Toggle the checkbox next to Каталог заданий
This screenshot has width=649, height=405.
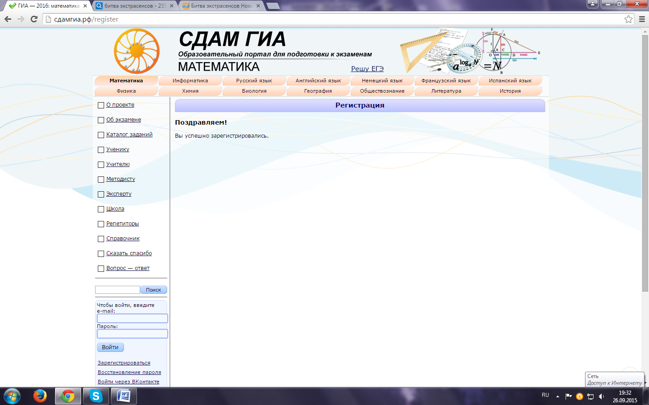(x=101, y=135)
